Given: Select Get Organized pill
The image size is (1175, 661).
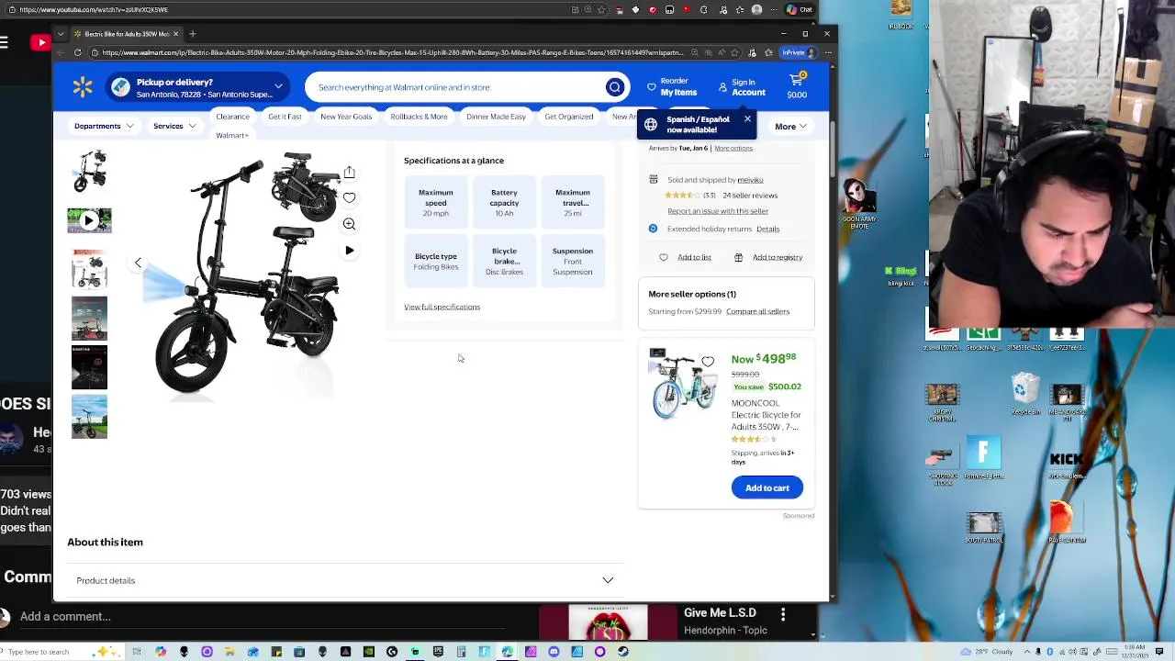Looking at the screenshot, I should coord(568,117).
